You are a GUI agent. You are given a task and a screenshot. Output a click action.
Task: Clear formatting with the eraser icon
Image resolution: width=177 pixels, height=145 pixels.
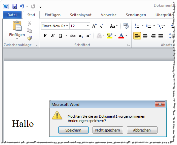tap(126, 26)
